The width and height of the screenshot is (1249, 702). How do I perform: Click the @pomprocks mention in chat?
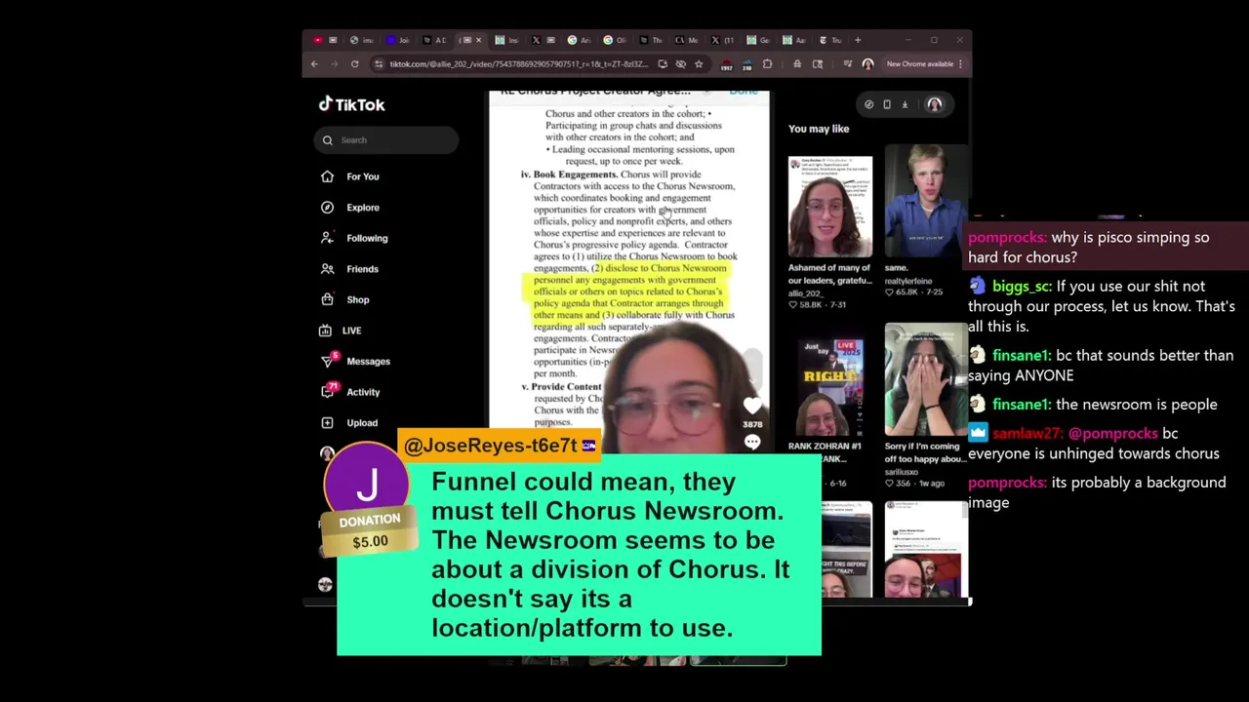point(1112,434)
